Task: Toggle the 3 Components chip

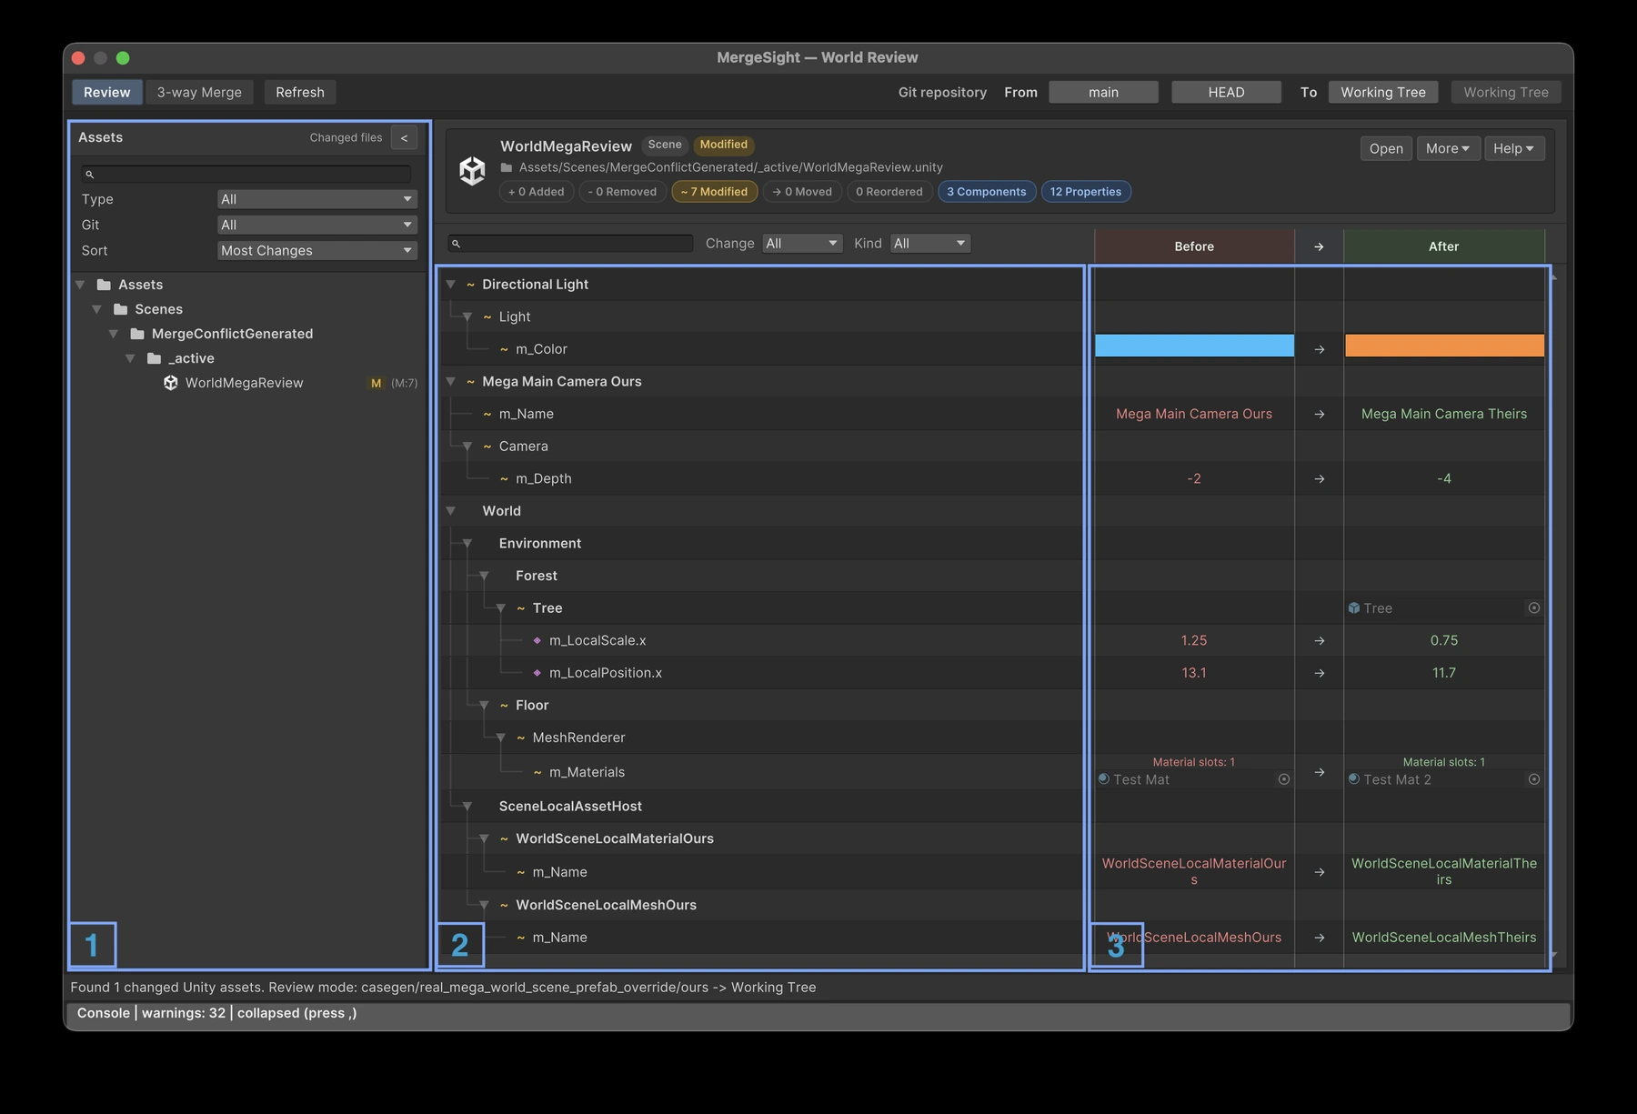Action: (987, 192)
